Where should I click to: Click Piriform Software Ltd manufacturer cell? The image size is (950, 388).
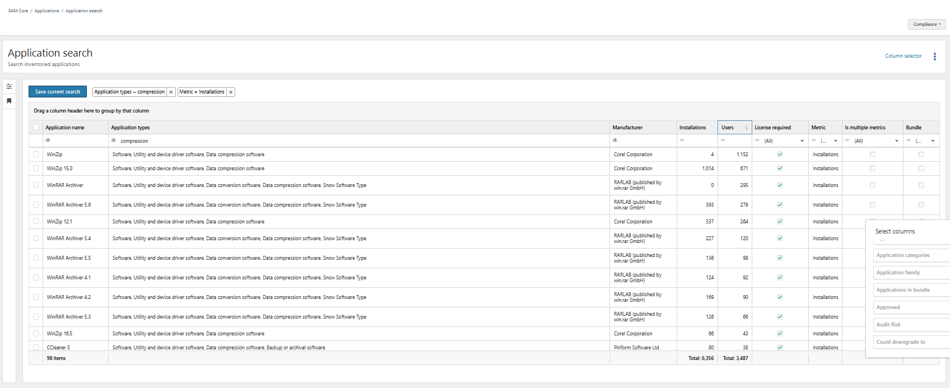(636, 348)
